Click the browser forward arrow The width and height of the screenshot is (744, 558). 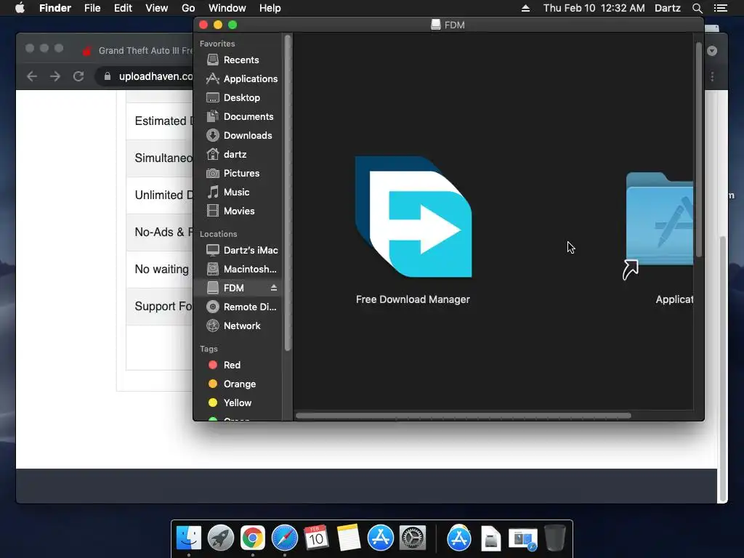tap(55, 76)
